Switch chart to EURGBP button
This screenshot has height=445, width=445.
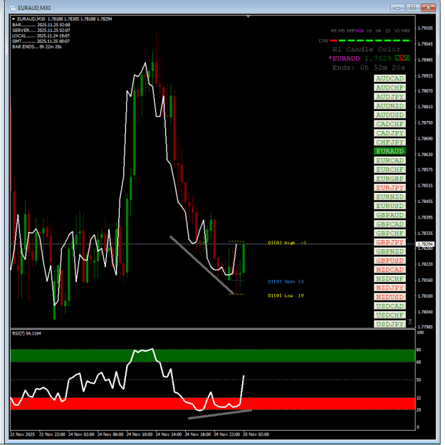389,179
